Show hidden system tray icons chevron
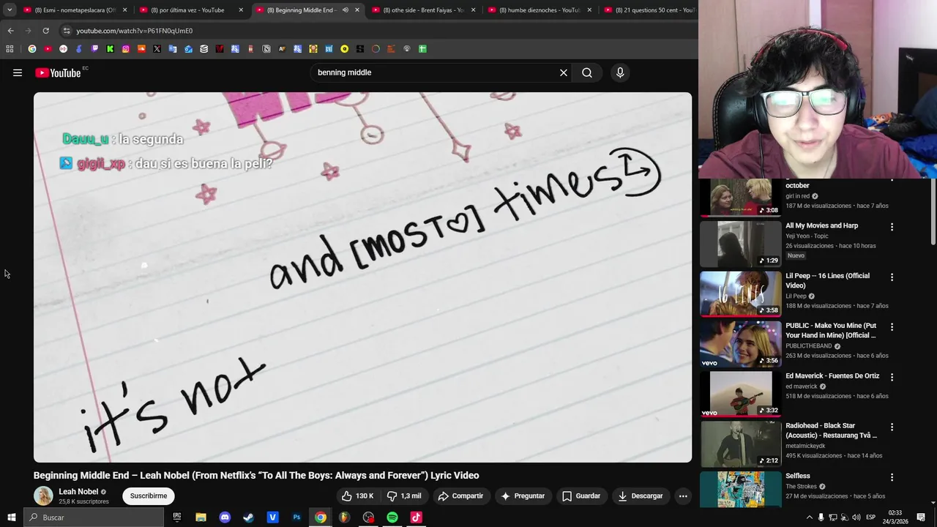 [809, 517]
